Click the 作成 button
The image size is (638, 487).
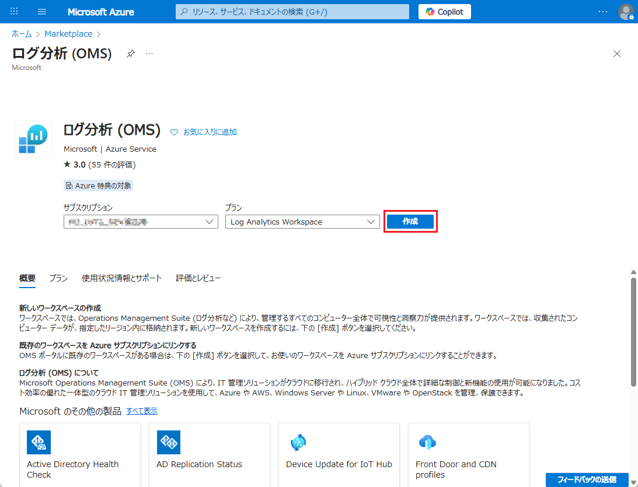click(x=410, y=222)
